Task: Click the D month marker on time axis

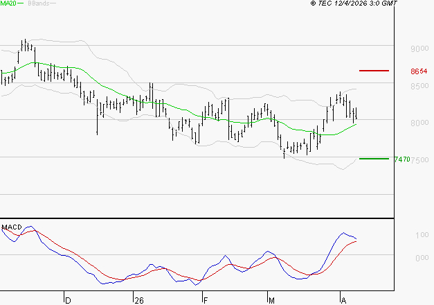Action: click(x=68, y=301)
